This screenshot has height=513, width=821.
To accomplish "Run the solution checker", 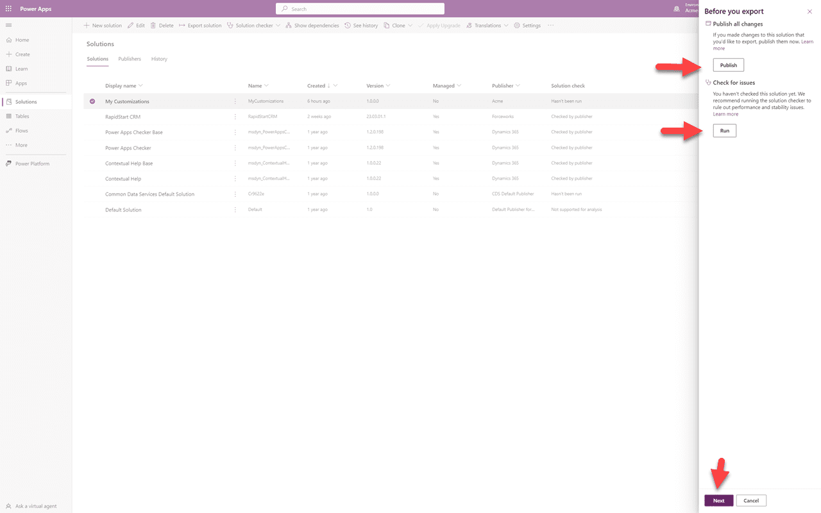I will [724, 130].
